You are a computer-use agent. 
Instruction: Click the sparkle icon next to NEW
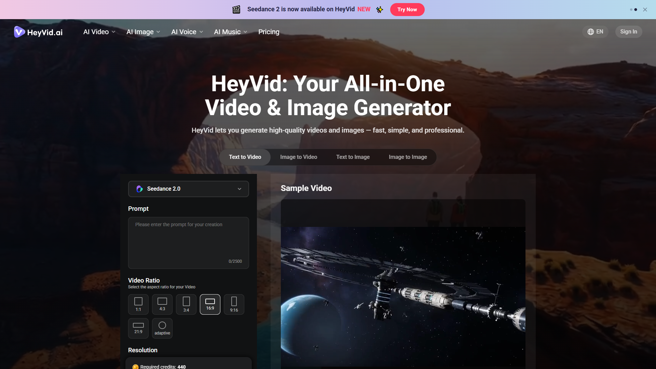coord(380,10)
